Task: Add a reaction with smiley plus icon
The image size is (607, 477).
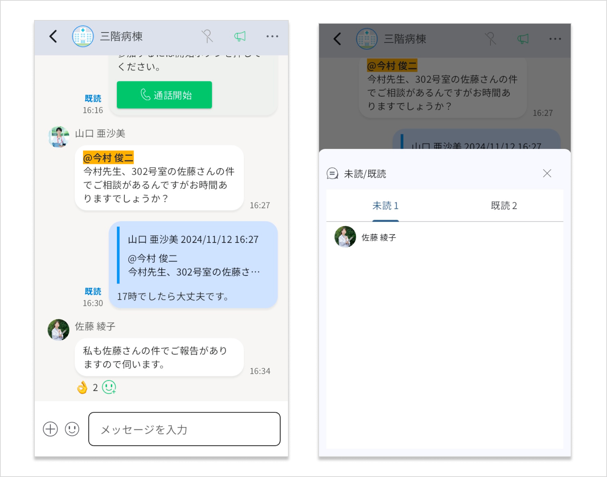Action: pyautogui.click(x=109, y=387)
